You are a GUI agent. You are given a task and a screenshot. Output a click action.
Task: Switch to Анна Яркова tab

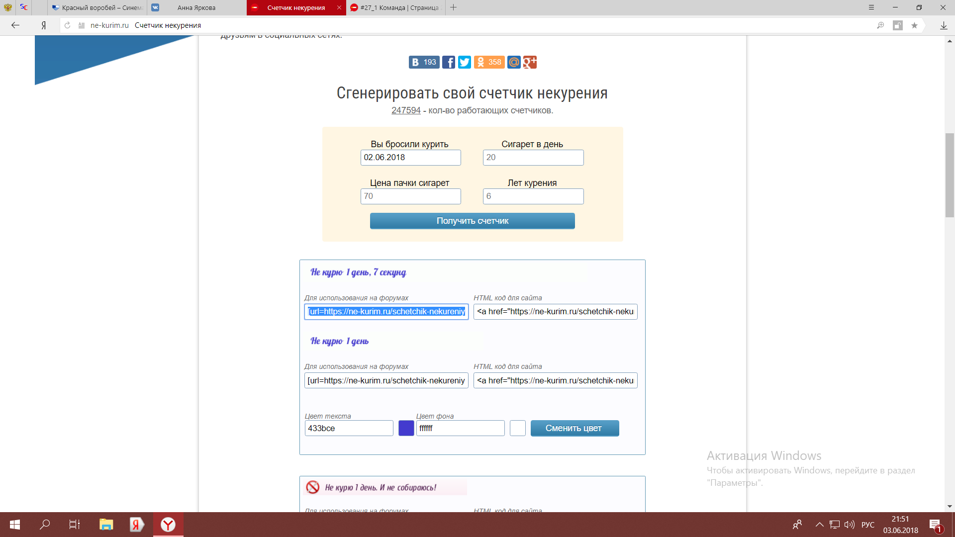[x=196, y=7]
